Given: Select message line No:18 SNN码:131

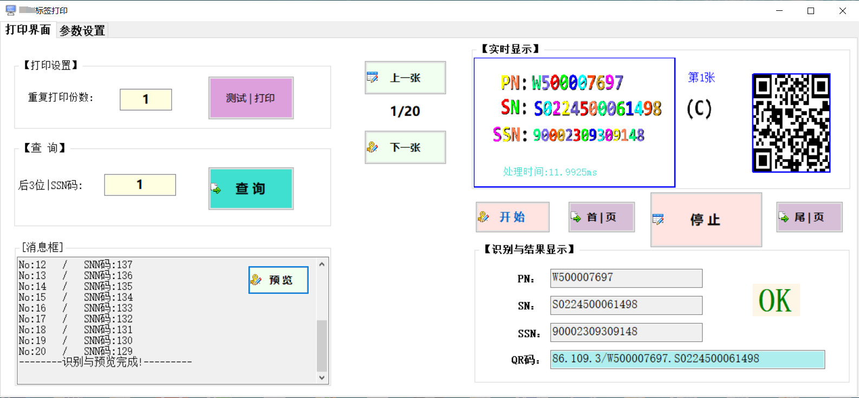Looking at the screenshot, I should 75,330.
